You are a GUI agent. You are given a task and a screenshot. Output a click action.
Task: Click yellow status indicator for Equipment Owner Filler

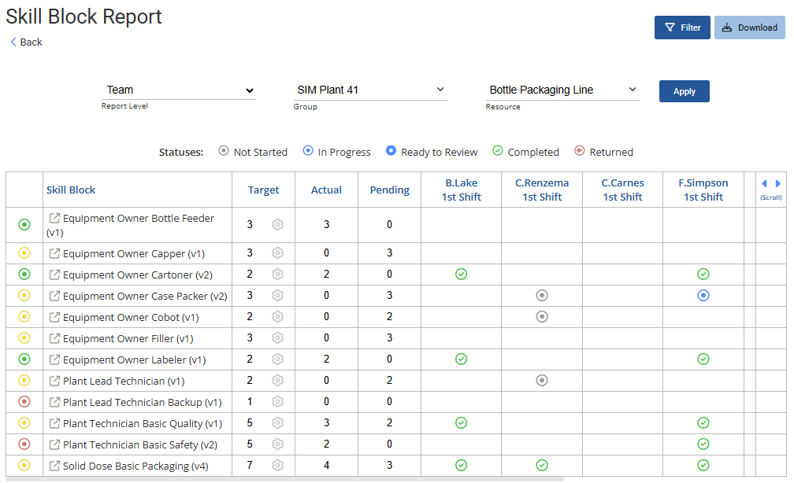pyautogui.click(x=24, y=338)
